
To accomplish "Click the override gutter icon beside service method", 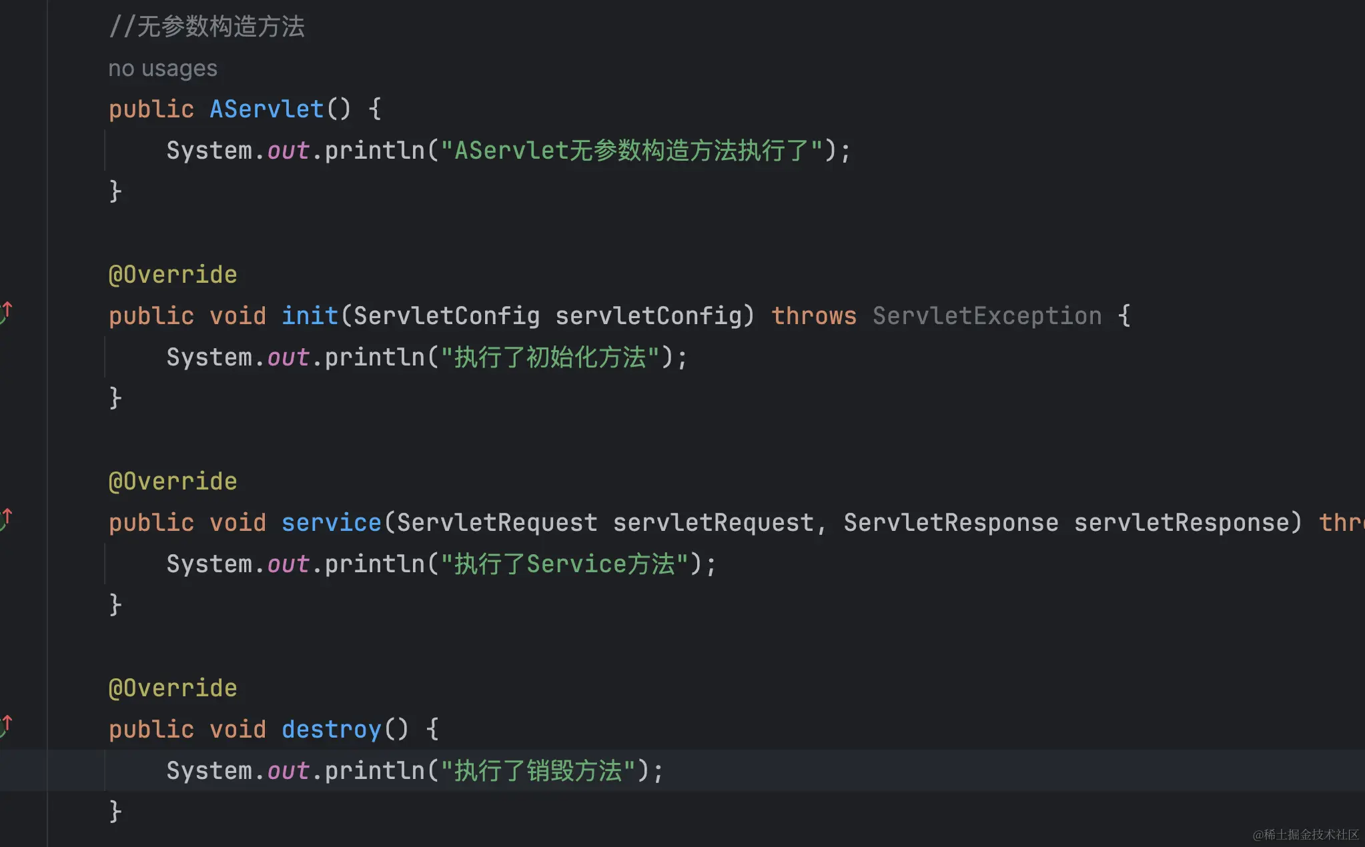I will [x=6, y=519].
